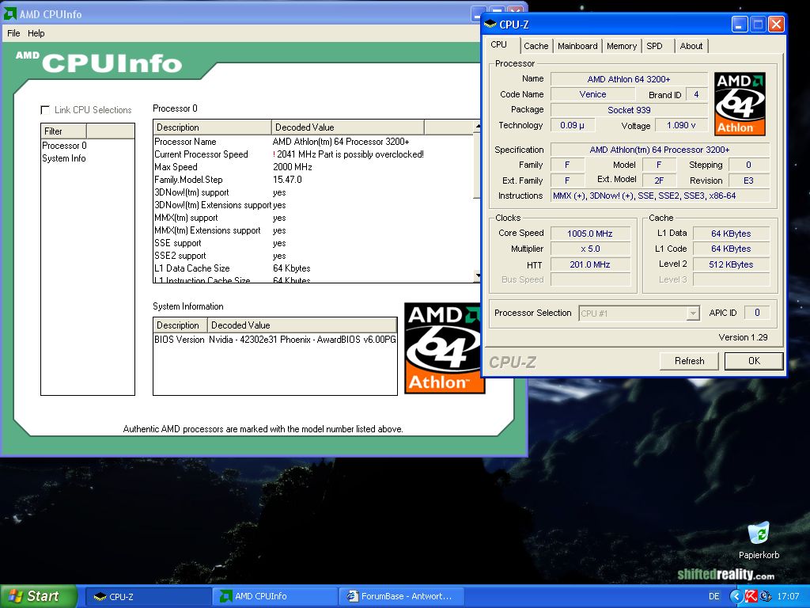Image resolution: width=810 pixels, height=608 pixels.
Task: Switch to the About tab in CPU-Z
Action: pos(691,46)
